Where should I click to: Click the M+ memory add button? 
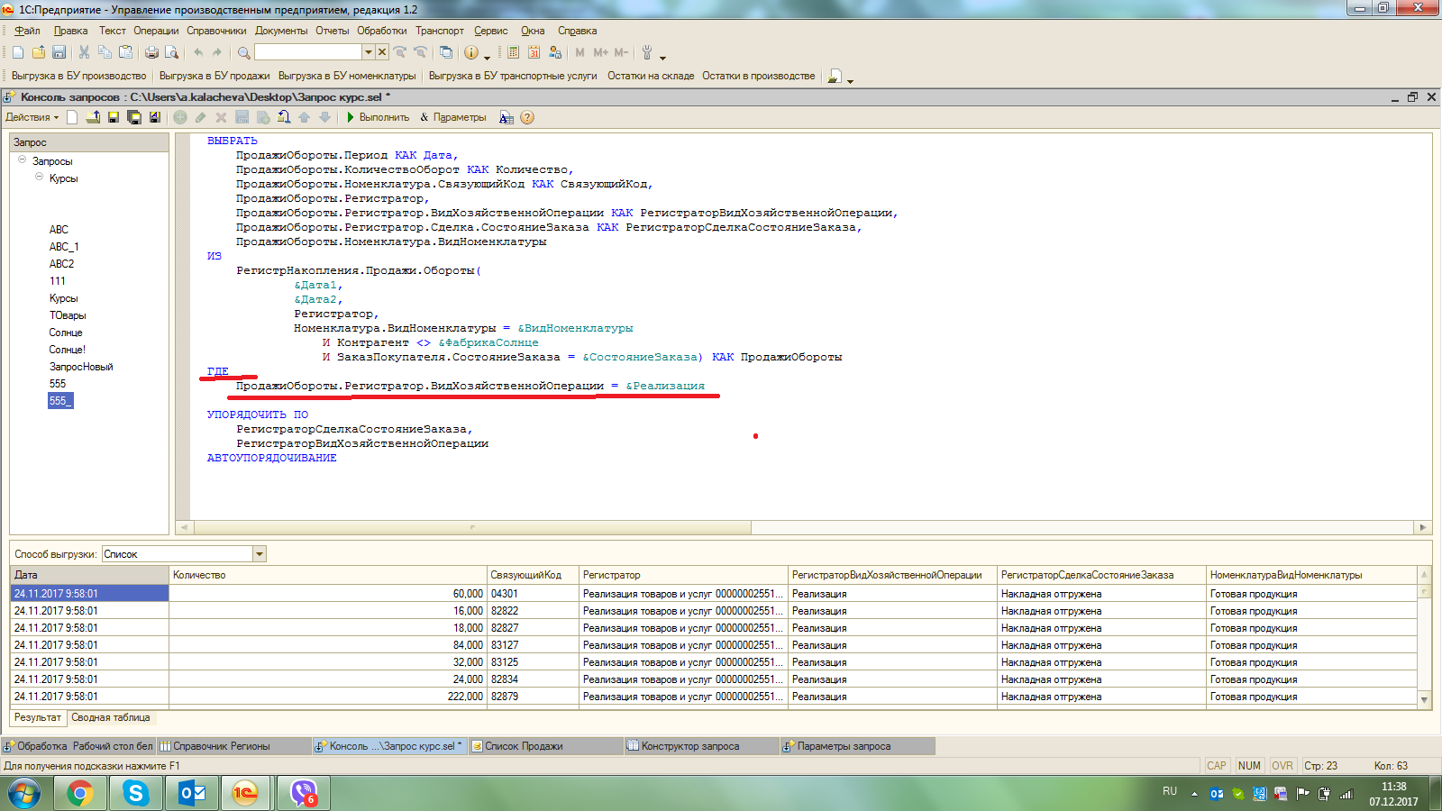[x=600, y=52]
